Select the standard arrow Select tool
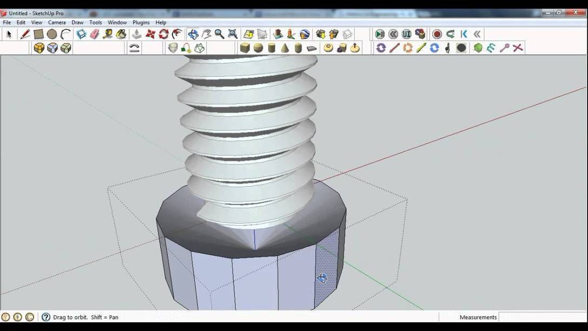Screen dimensions: 588x331 point(9,34)
